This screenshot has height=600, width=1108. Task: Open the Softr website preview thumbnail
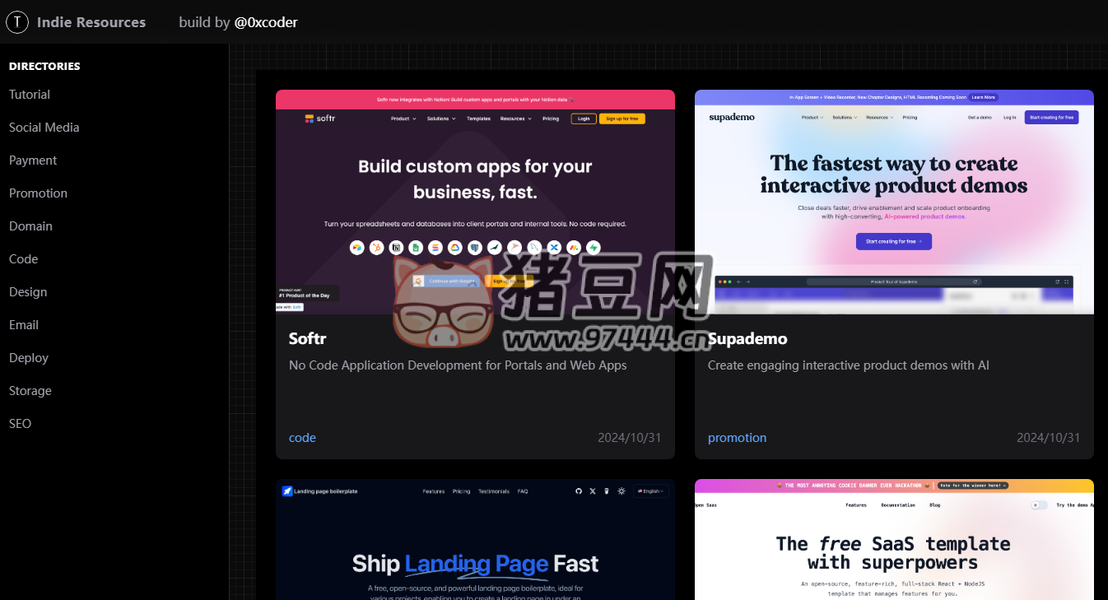475,202
